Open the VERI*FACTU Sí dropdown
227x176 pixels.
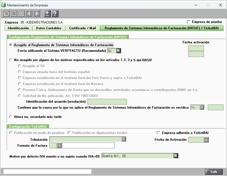pyautogui.click(x=119, y=51)
